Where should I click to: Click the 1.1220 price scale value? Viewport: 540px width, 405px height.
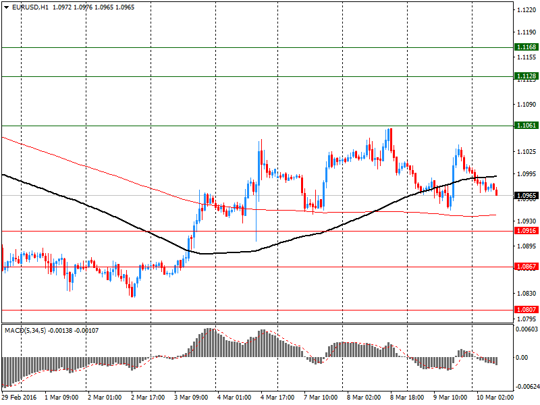526,10
